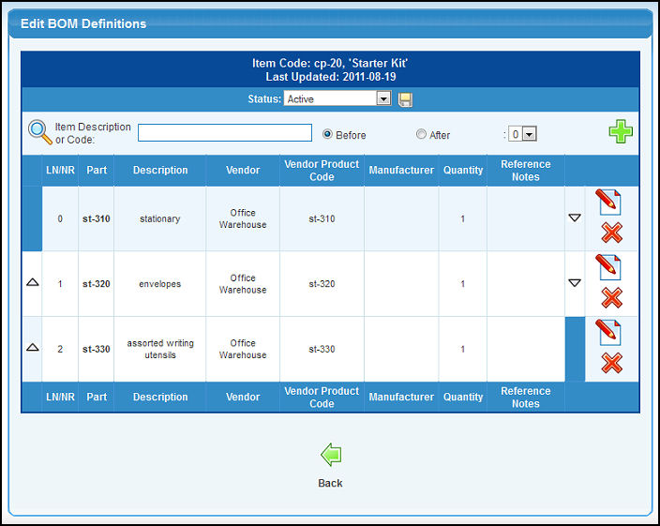Click the top Description column header
Viewport: 660px width, 526px height.
click(x=160, y=170)
